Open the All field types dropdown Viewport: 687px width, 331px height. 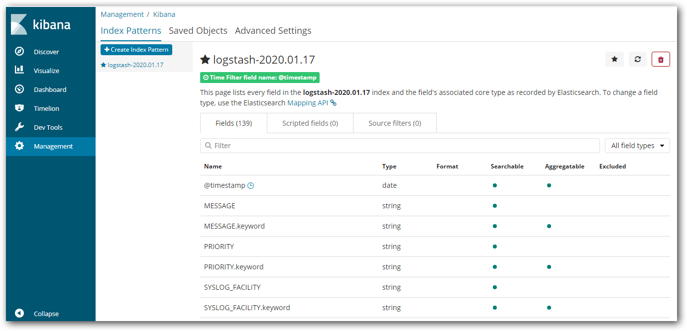[637, 146]
